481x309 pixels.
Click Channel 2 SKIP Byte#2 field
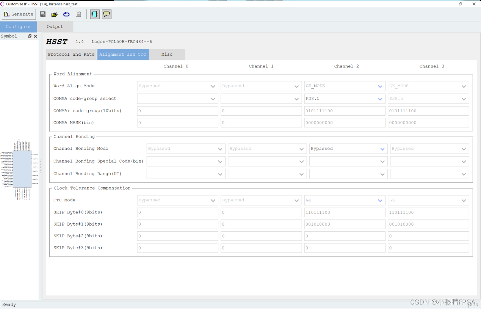345,236
